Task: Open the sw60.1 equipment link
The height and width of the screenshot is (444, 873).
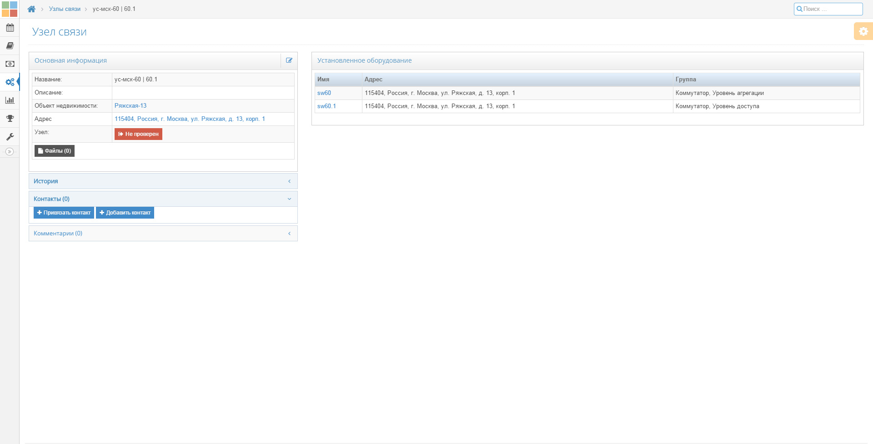Action: pyautogui.click(x=326, y=106)
